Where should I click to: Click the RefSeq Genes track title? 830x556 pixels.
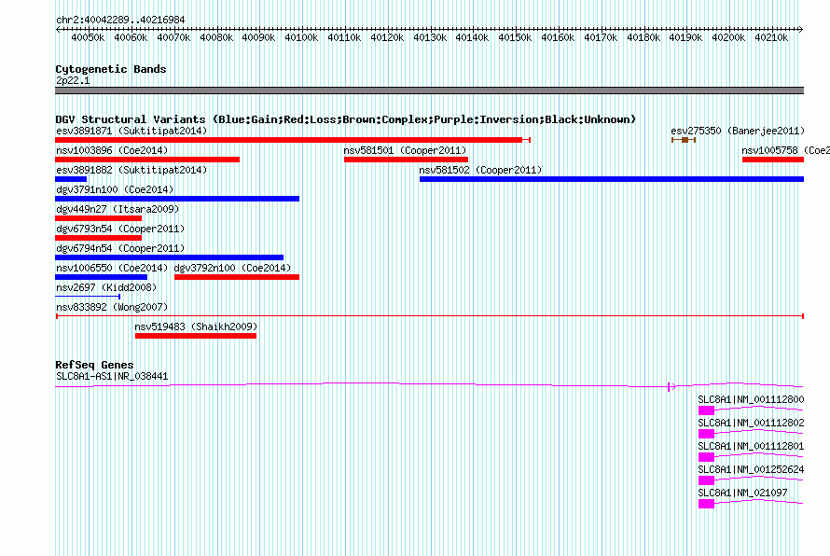click(x=94, y=365)
